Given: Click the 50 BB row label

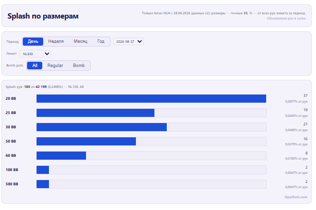Looking at the screenshot, I should (x=10, y=141).
